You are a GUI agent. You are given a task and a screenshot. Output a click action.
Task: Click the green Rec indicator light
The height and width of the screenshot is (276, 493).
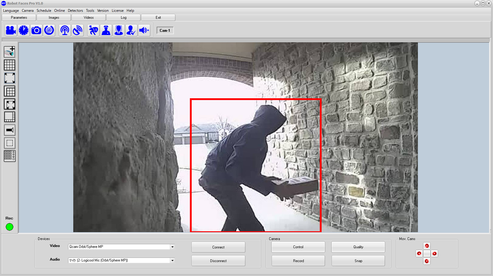[9, 227]
